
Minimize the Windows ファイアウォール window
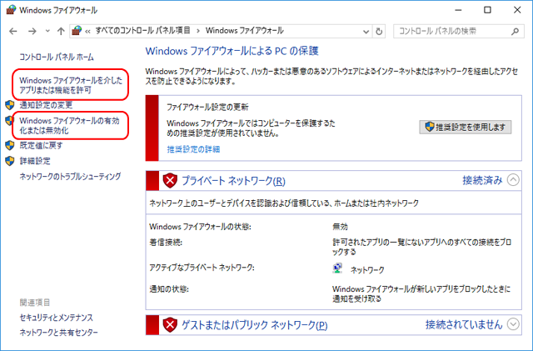(x=458, y=10)
